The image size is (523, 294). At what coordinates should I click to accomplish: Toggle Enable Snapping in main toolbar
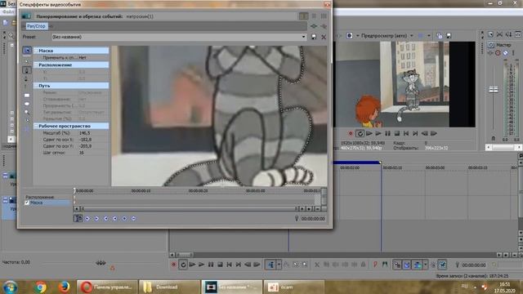tap(397, 265)
